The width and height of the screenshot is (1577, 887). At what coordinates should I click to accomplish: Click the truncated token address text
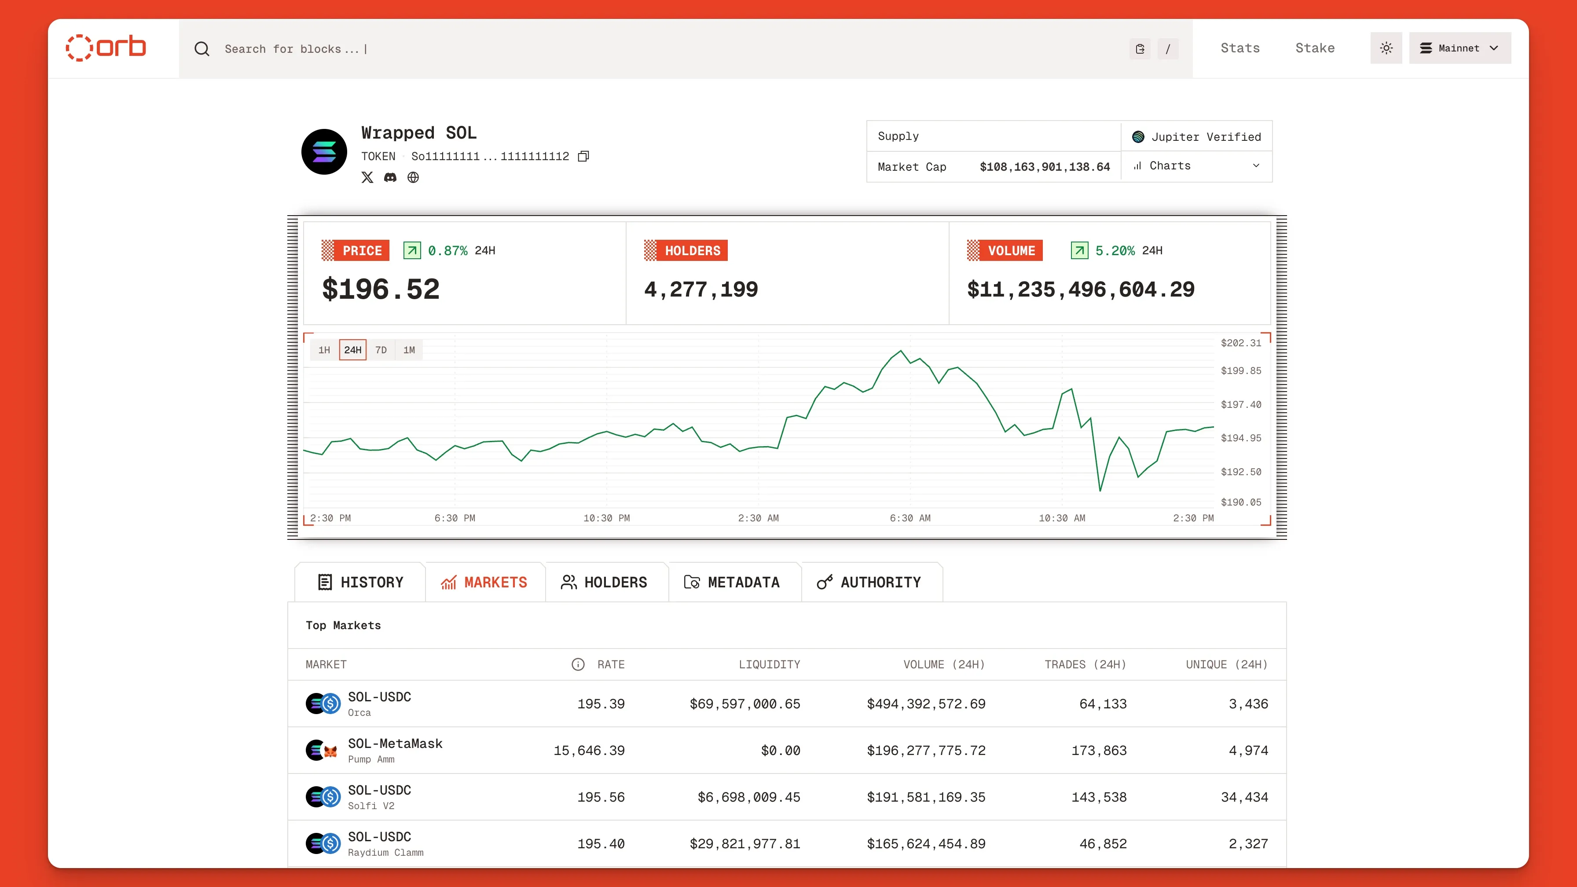pos(490,156)
